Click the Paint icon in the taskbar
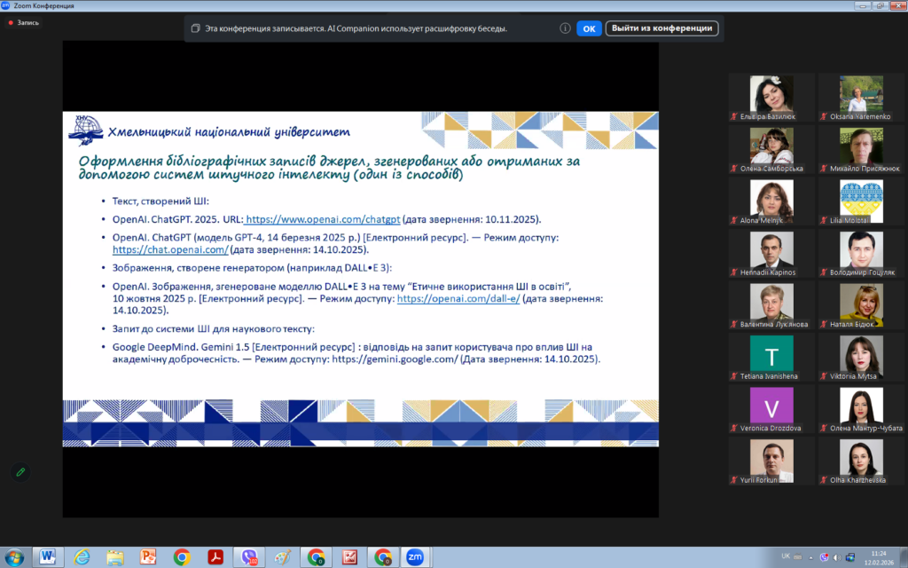This screenshot has height=568, width=908. click(x=282, y=556)
